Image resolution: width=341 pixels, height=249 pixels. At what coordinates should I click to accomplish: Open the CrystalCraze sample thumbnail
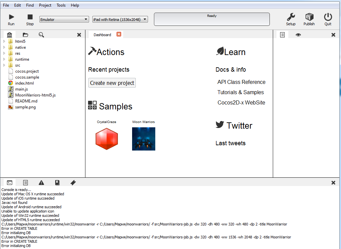107,139
